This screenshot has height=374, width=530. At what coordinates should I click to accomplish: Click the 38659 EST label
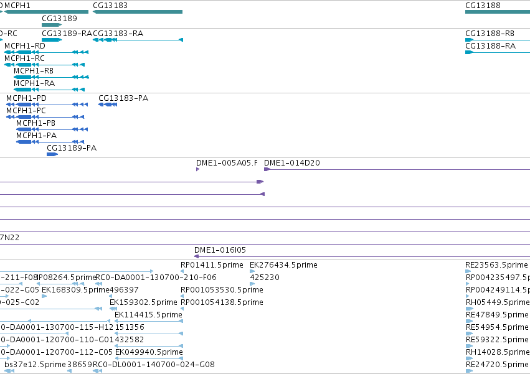(x=80, y=365)
